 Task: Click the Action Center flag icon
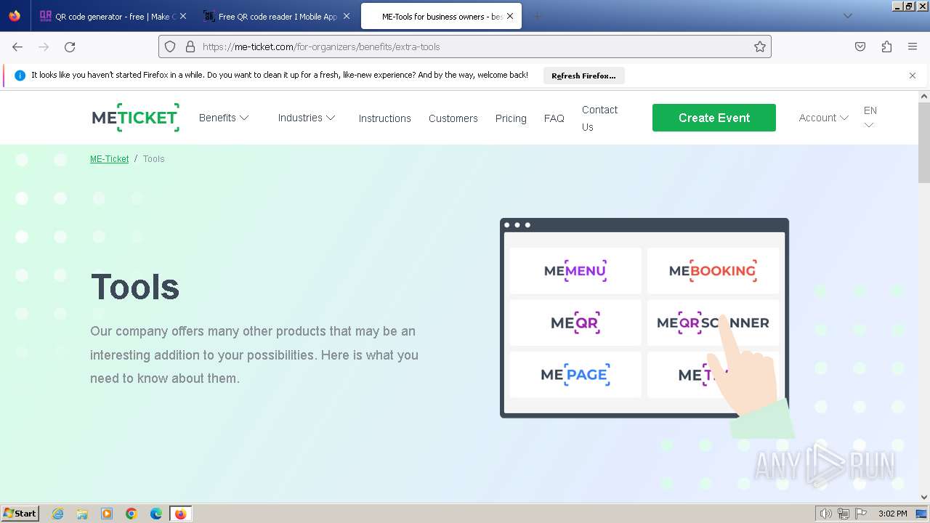[861, 514]
